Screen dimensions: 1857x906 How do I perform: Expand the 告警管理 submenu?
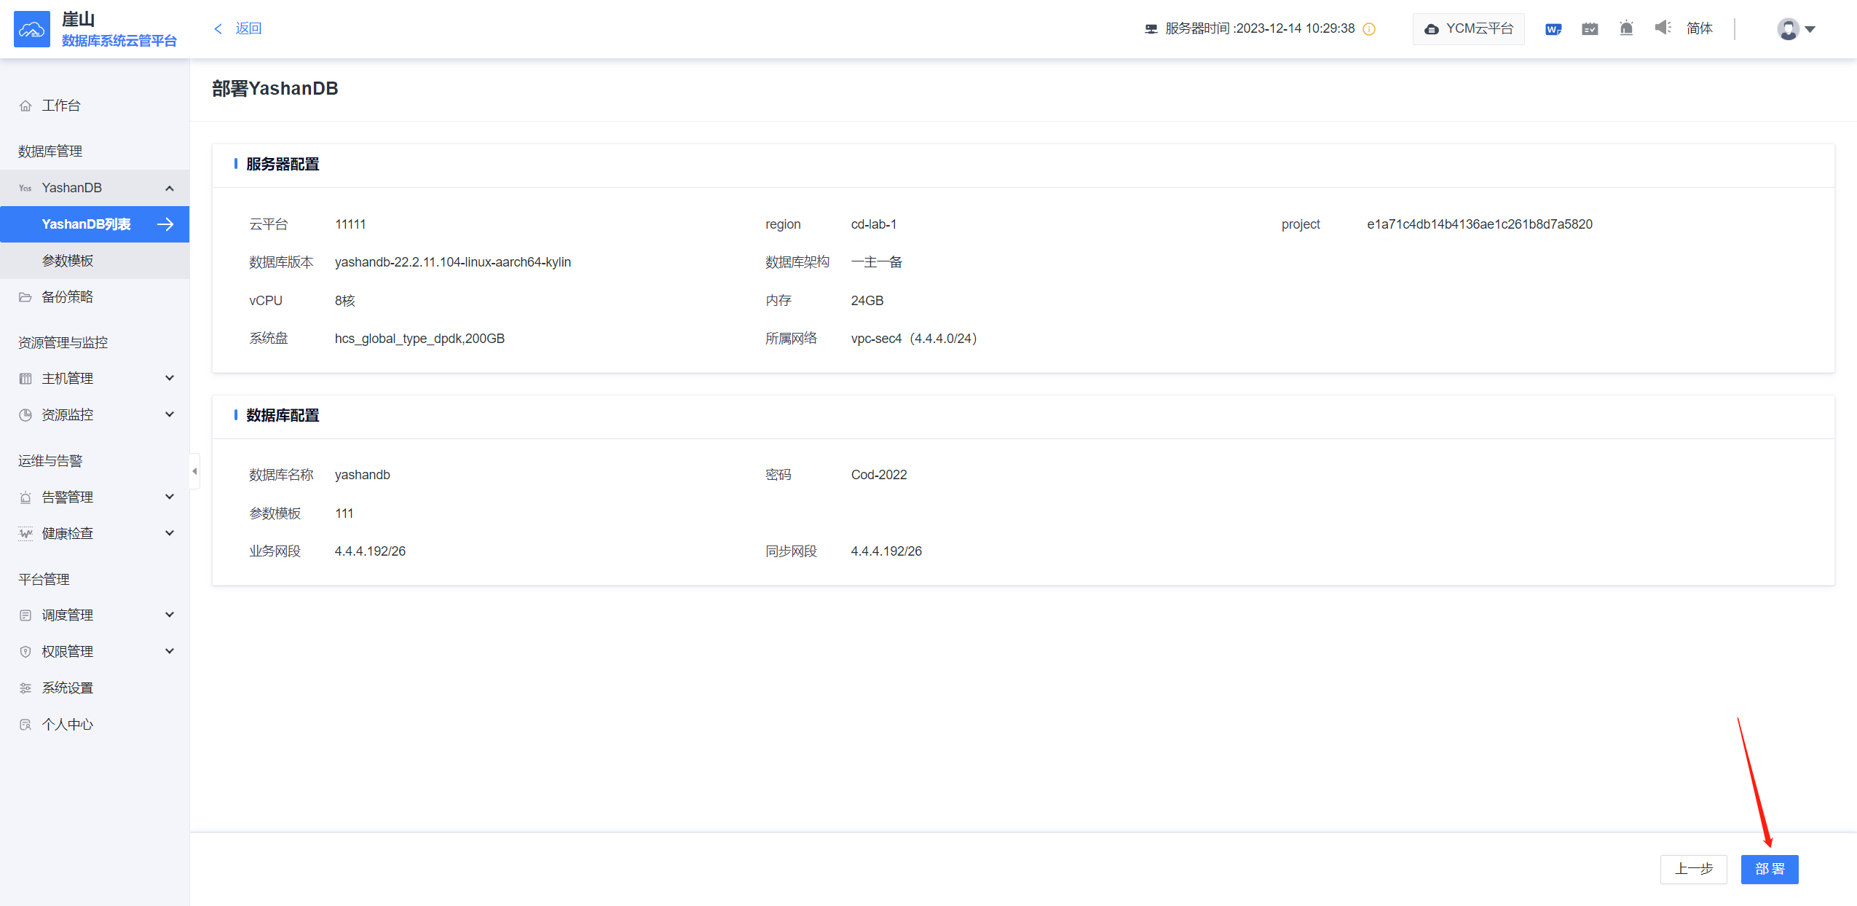click(x=169, y=497)
